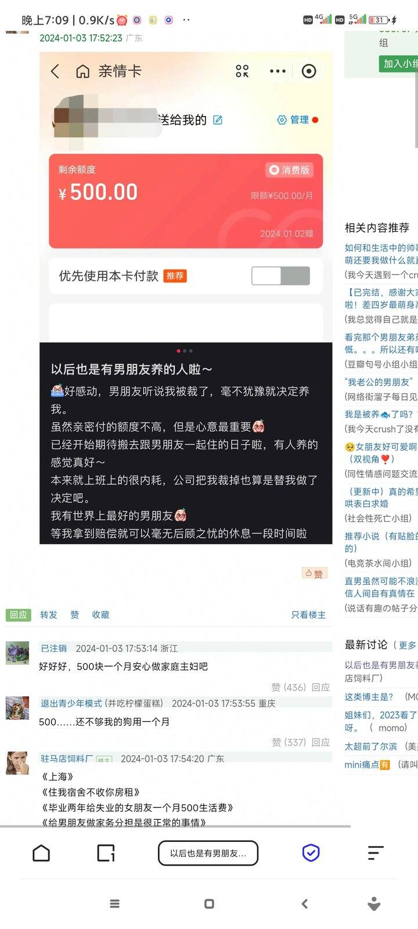Tap the four-dot grid icon in 亲情卡 header
Image resolution: width=418 pixels, height=929 pixels.
coord(242,71)
